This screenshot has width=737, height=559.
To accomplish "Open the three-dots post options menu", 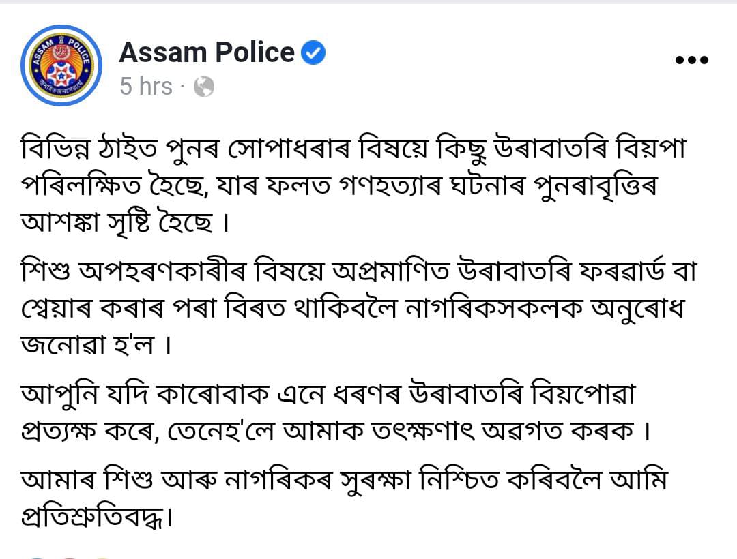I will point(691,60).
